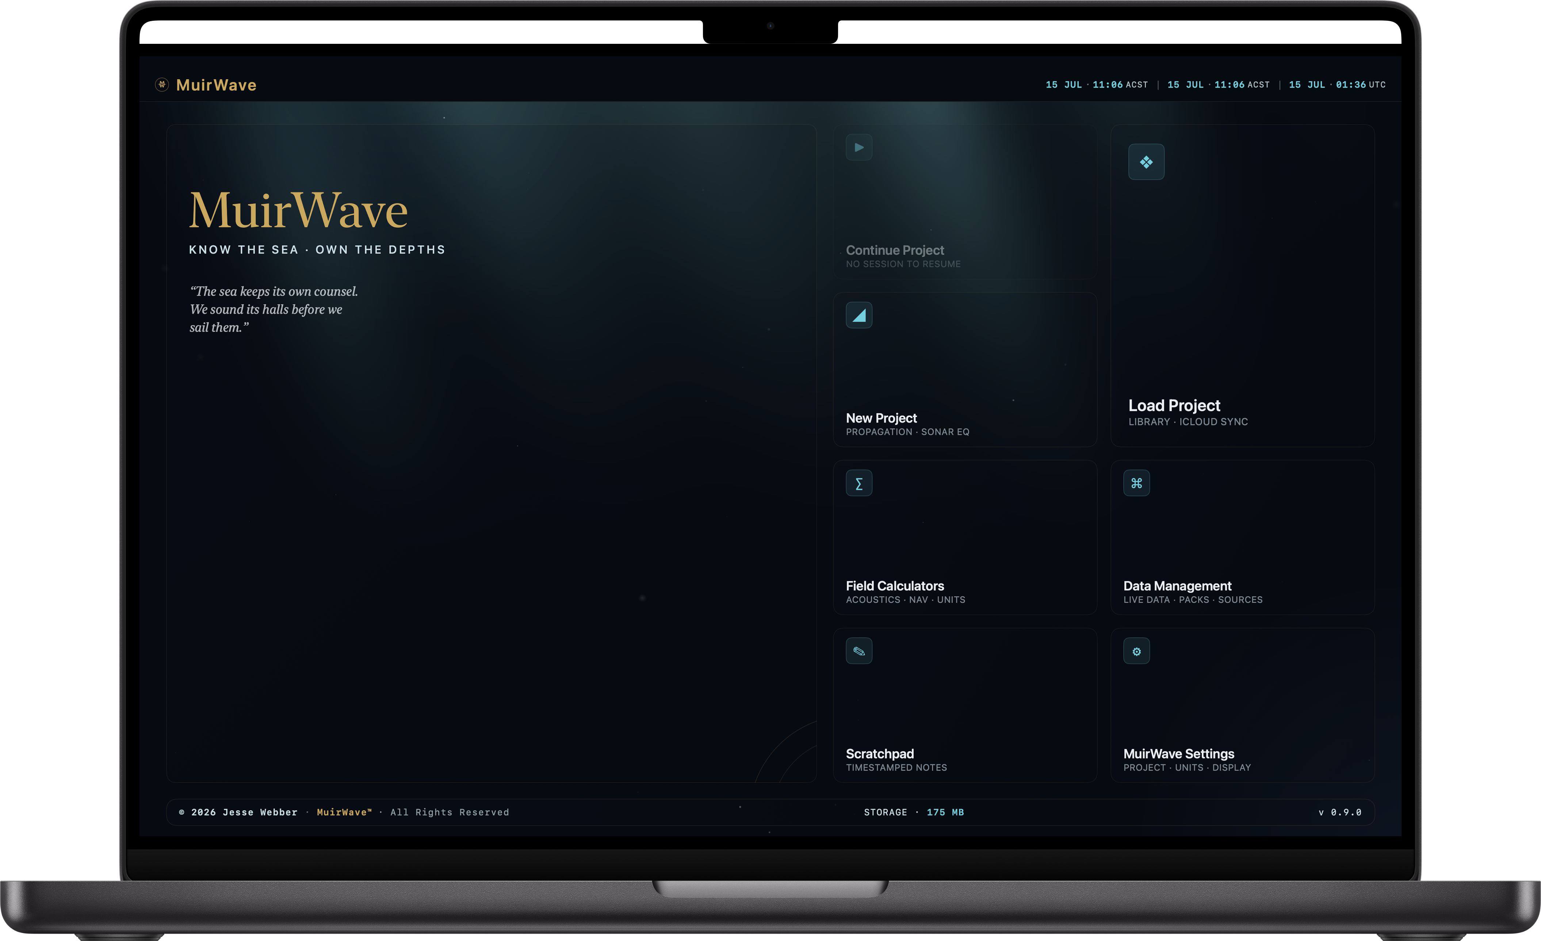The width and height of the screenshot is (1541, 941).
Task: Click the STORAGE 175 MB indicator
Action: [x=914, y=812]
